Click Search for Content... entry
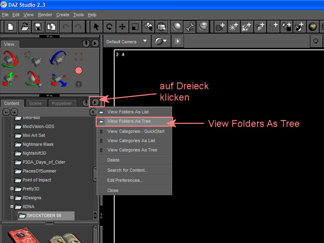 click(134, 170)
